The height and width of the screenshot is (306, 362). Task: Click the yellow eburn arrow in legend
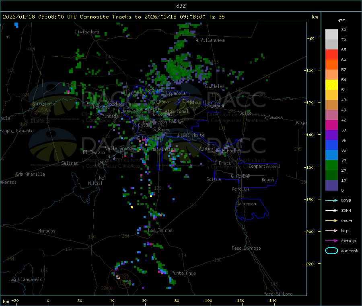point(331,220)
